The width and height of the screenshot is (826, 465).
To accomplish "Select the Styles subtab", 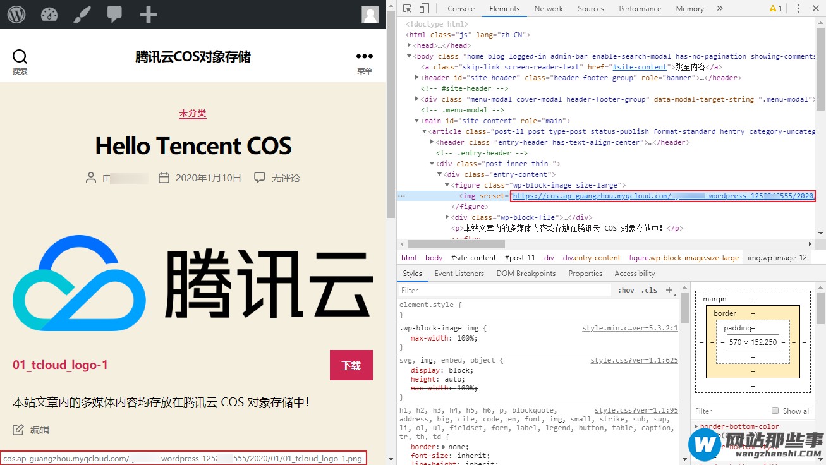I will tap(412, 274).
